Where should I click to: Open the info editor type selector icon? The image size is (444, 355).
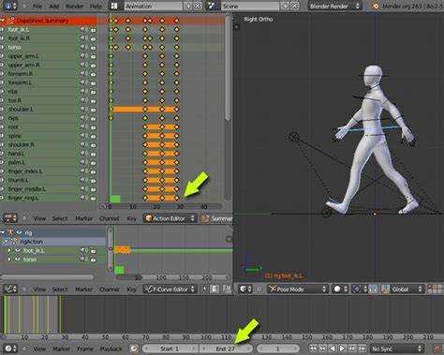click(x=10, y=6)
